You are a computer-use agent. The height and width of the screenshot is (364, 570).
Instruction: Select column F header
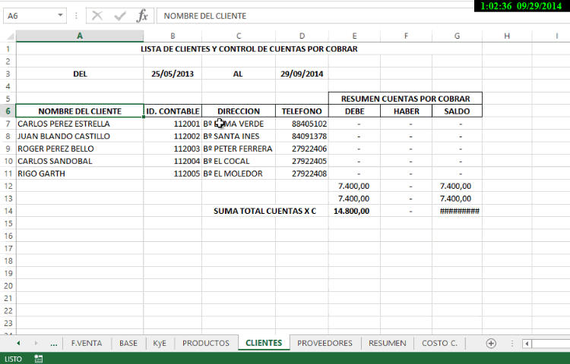pos(406,36)
